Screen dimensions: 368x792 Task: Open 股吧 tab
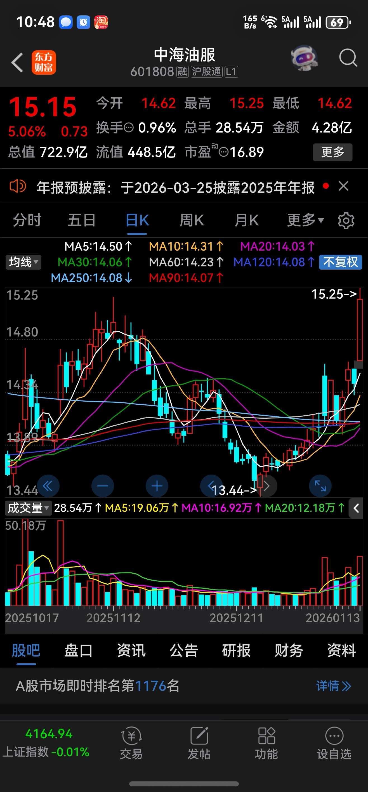[x=26, y=650]
